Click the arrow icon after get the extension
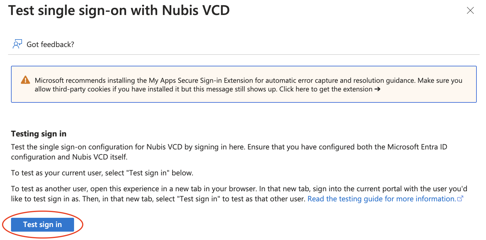The height and width of the screenshot is (240, 486). (377, 89)
